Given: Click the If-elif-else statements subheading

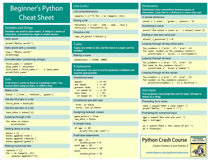Looking at the screenshot, I should pyautogui.click(x=86, y=135).
